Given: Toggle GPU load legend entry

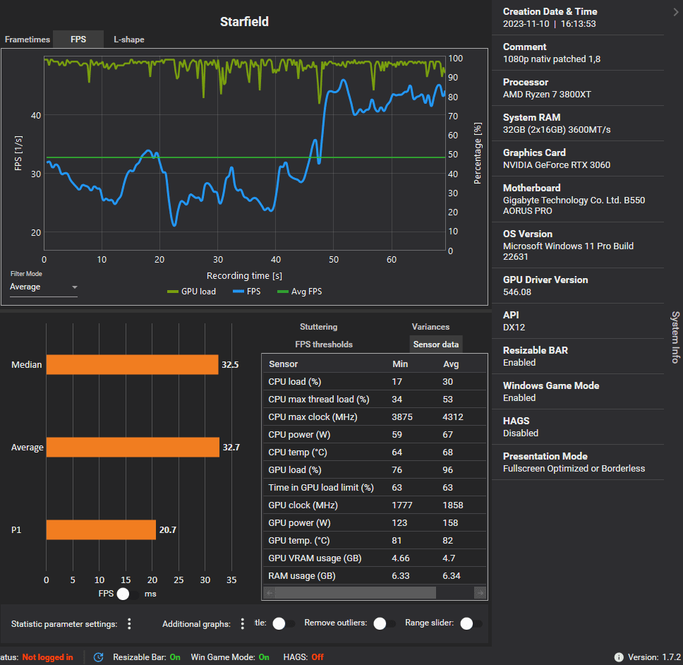Looking at the screenshot, I should (x=192, y=292).
